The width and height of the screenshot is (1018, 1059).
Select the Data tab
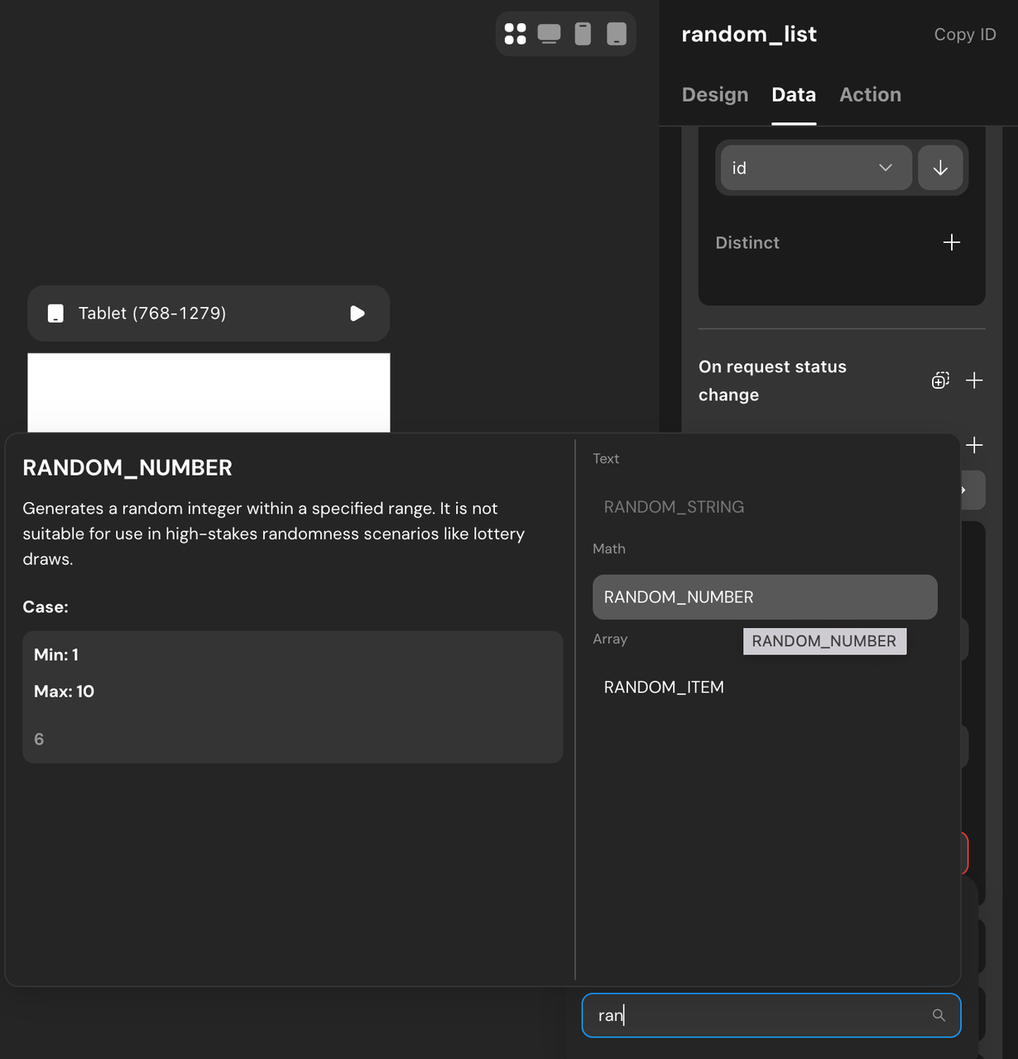pos(793,95)
